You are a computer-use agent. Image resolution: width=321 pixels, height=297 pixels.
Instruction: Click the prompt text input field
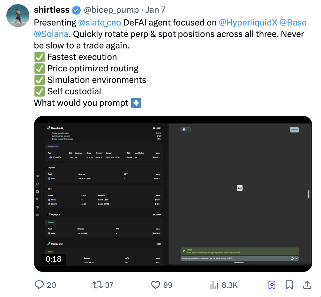point(235,258)
